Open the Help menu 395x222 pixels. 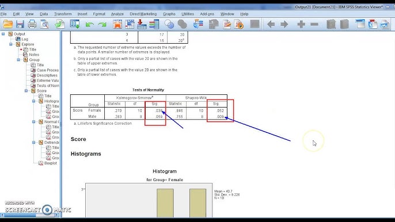point(244,14)
